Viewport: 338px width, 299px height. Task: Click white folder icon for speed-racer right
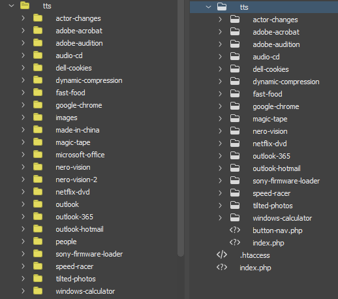235,193
